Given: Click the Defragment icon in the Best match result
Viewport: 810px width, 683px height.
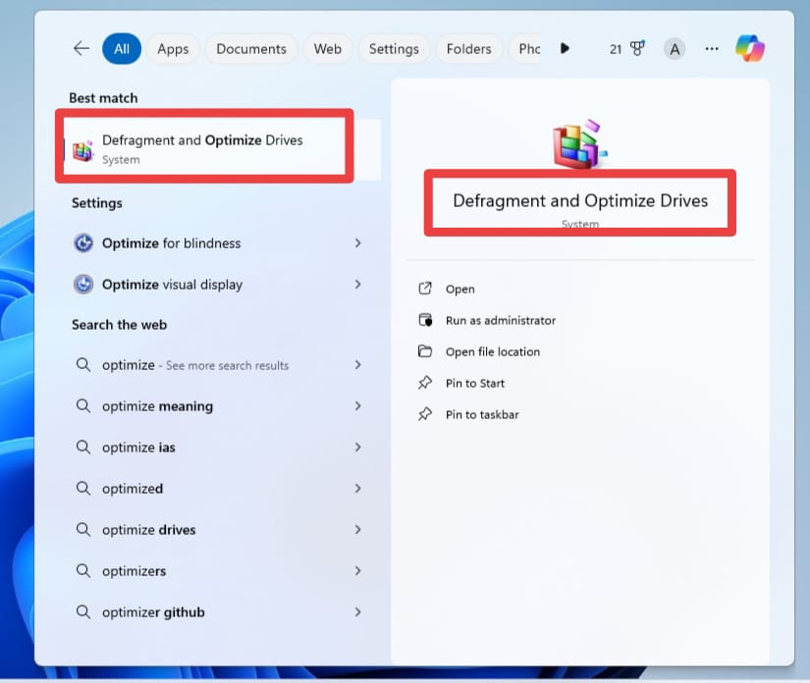Looking at the screenshot, I should point(83,150).
